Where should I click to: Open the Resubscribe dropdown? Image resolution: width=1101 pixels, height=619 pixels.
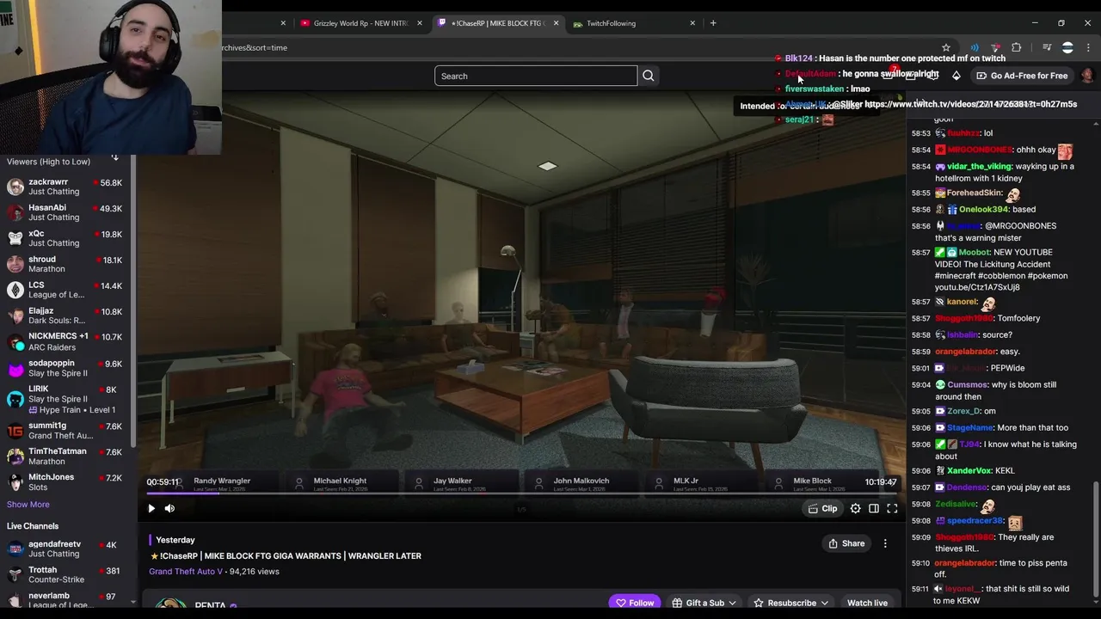[790, 603]
